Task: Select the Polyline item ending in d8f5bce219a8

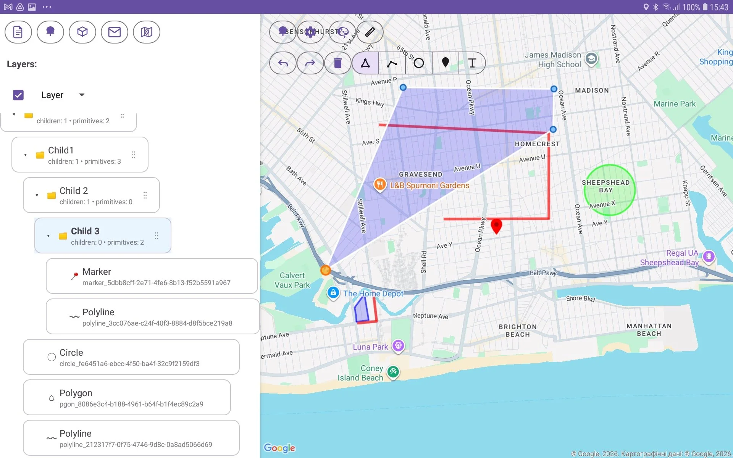Action: 153,316
